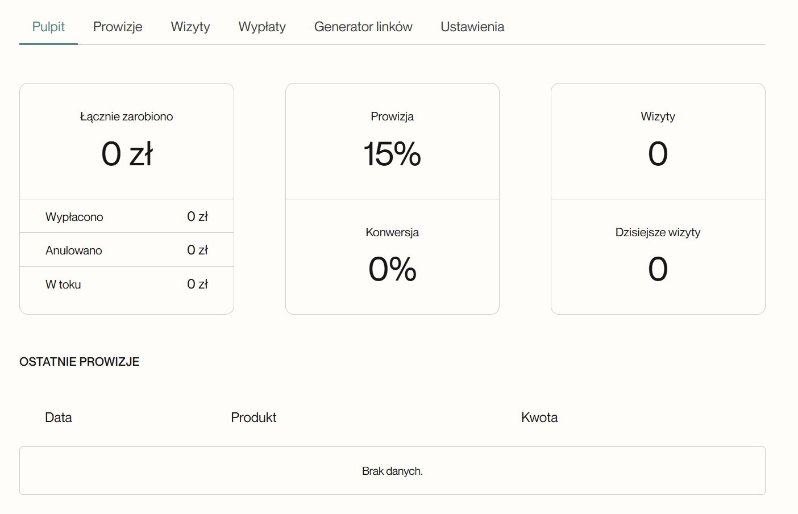This screenshot has height=514, width=798.
Task: Click the Prowizja card label
Action: click(392, 116)
